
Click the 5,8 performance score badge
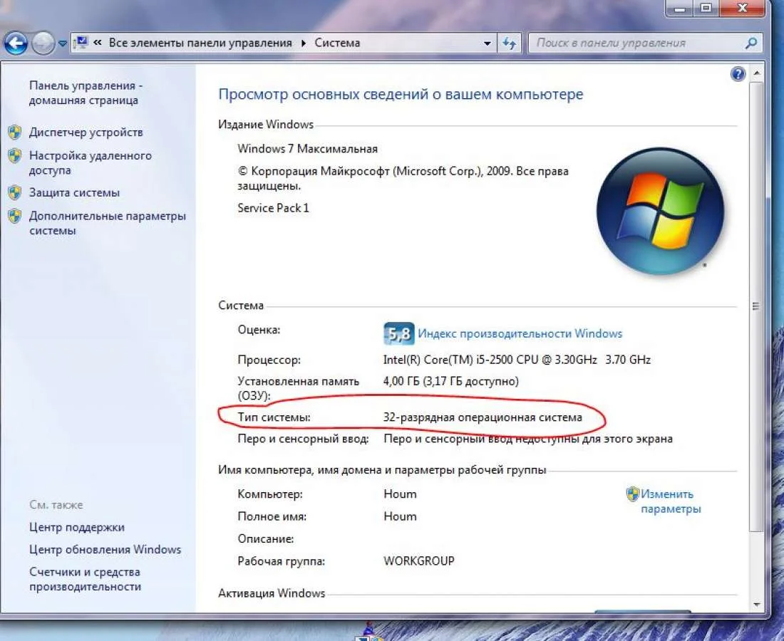398,333
